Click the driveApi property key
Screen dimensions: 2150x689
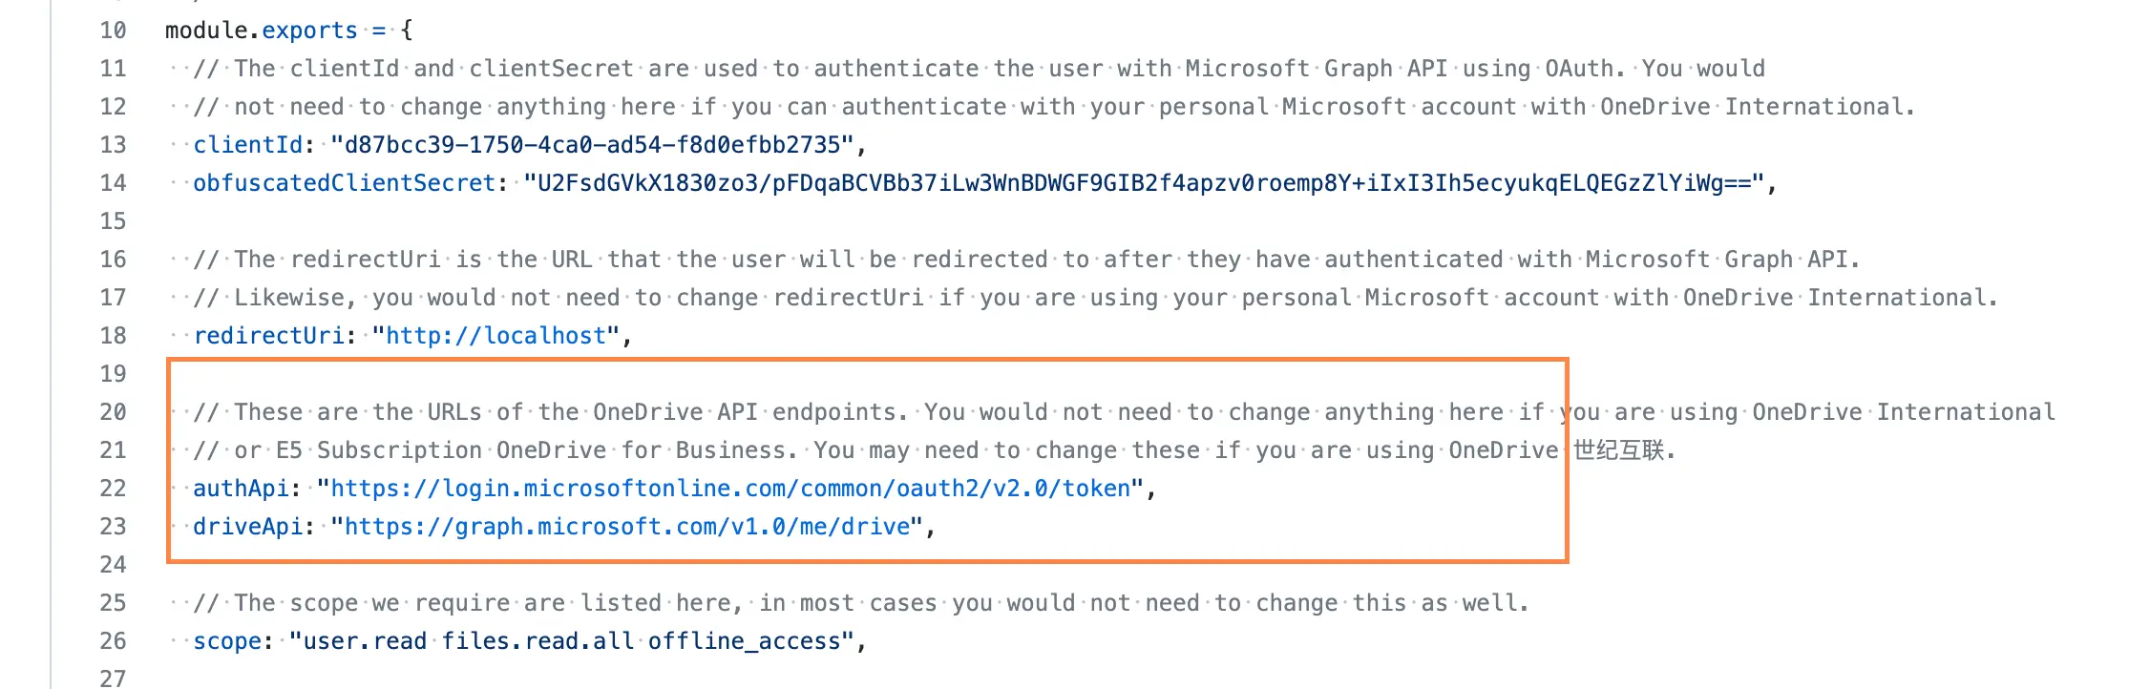(x=247, y=527)
